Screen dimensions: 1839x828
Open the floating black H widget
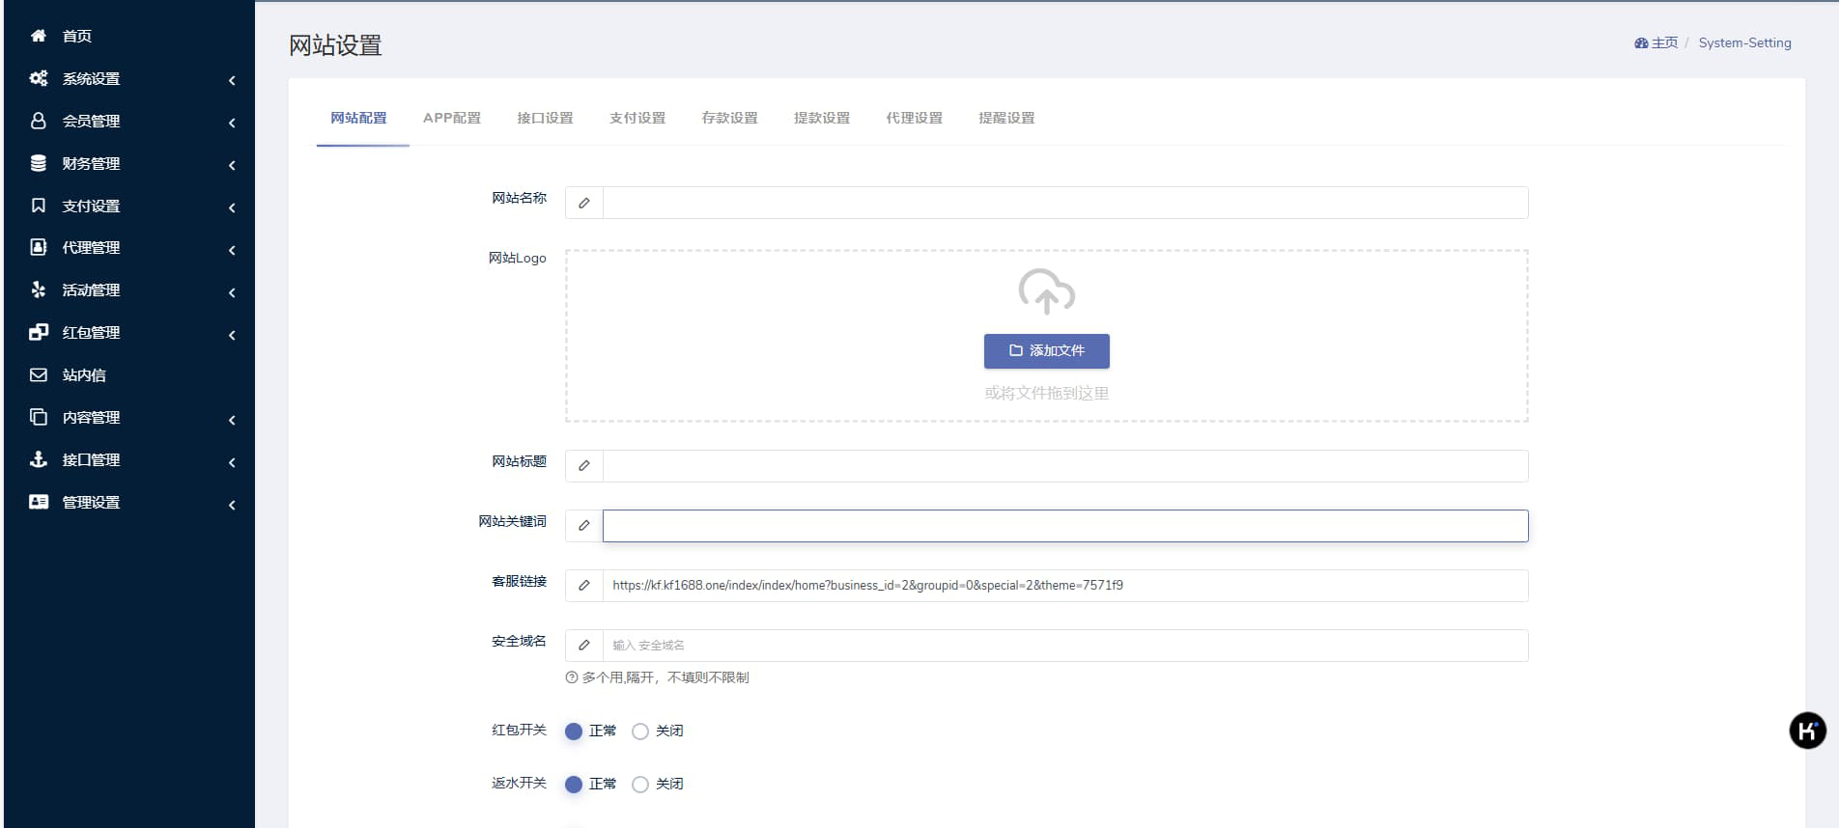pyautogui.click(x=1808, y=731)
